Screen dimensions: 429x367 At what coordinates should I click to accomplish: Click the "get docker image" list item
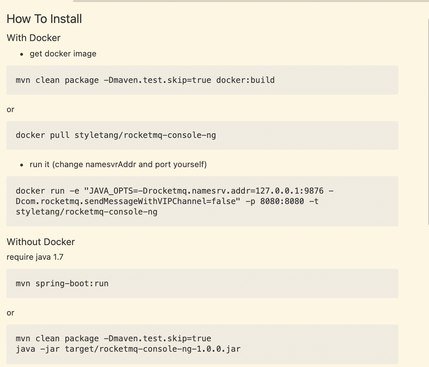tap(63, 54)
